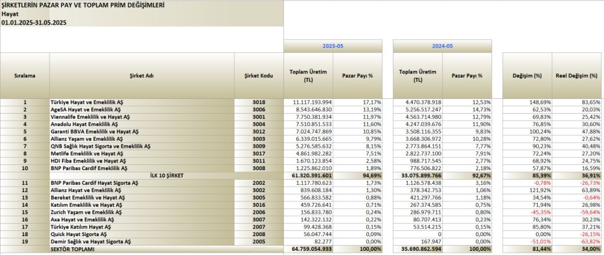Click Allianz Yaşam ve Emeklilik AŞ cell

pos(142,139)
